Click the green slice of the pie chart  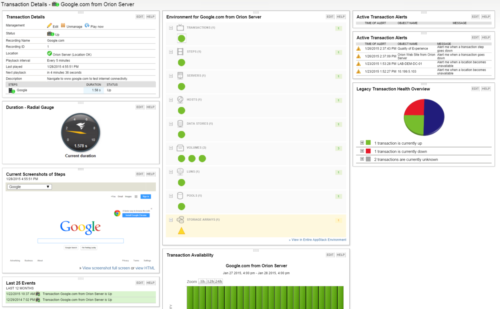pyautogui.click(x=414, y=124)
